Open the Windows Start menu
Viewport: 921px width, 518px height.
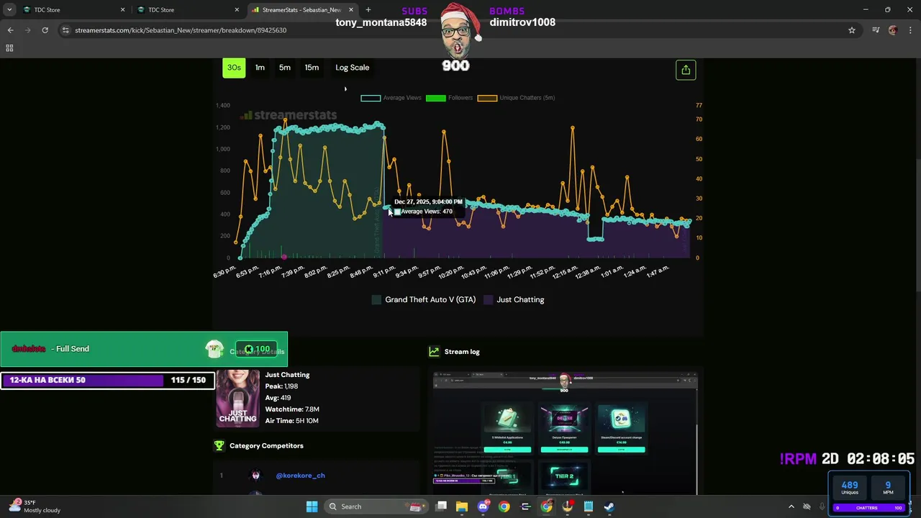[x=312, y=506]
